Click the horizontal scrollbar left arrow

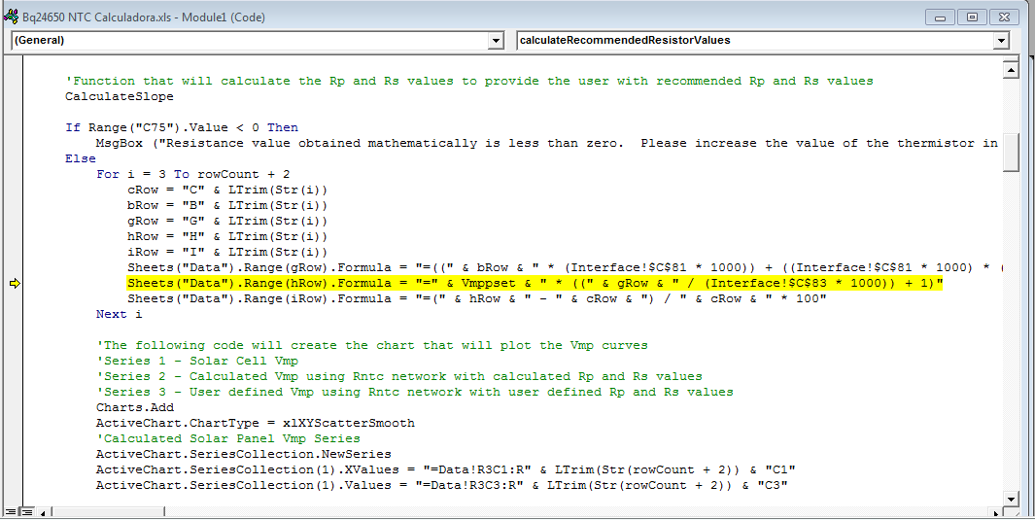43,512
